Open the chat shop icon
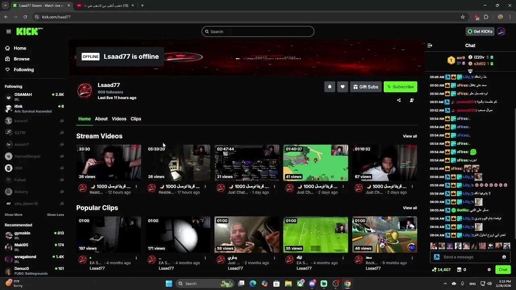 click(459, 270)
